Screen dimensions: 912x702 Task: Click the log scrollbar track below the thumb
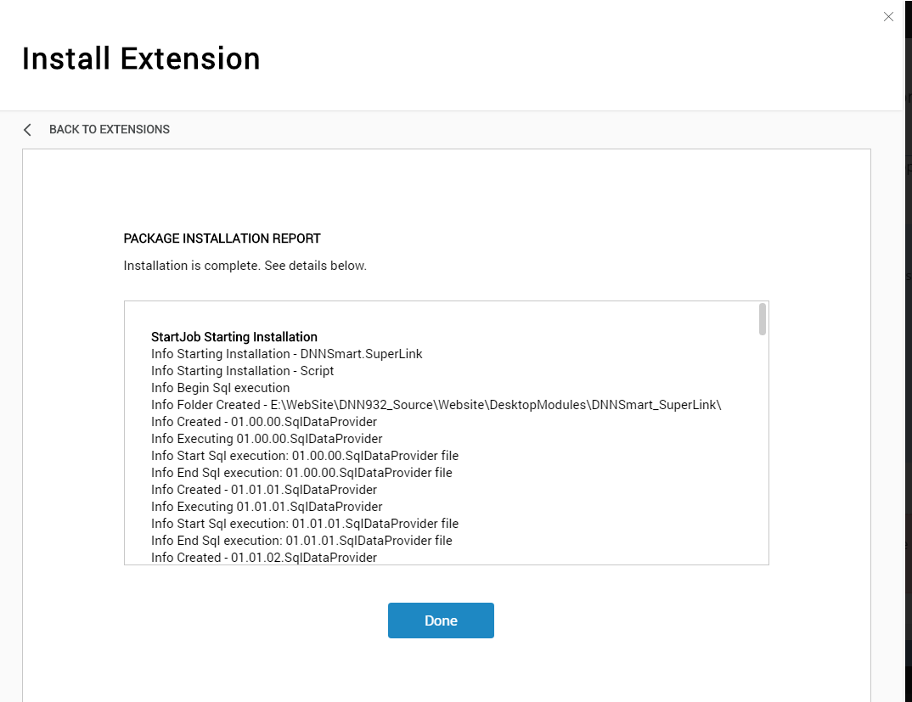(762, 448)
